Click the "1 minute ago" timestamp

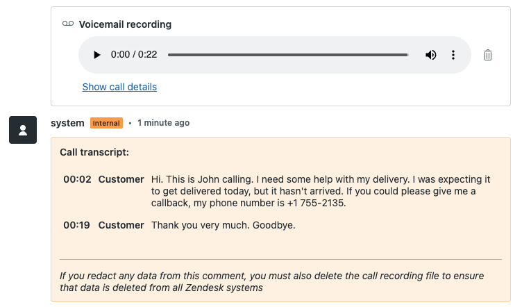163,123
